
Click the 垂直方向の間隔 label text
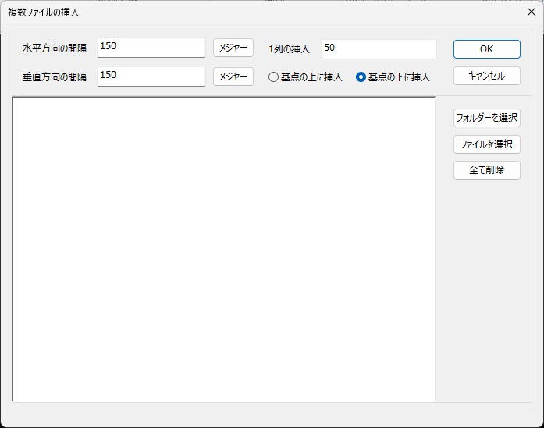click(x=55, y=77)
